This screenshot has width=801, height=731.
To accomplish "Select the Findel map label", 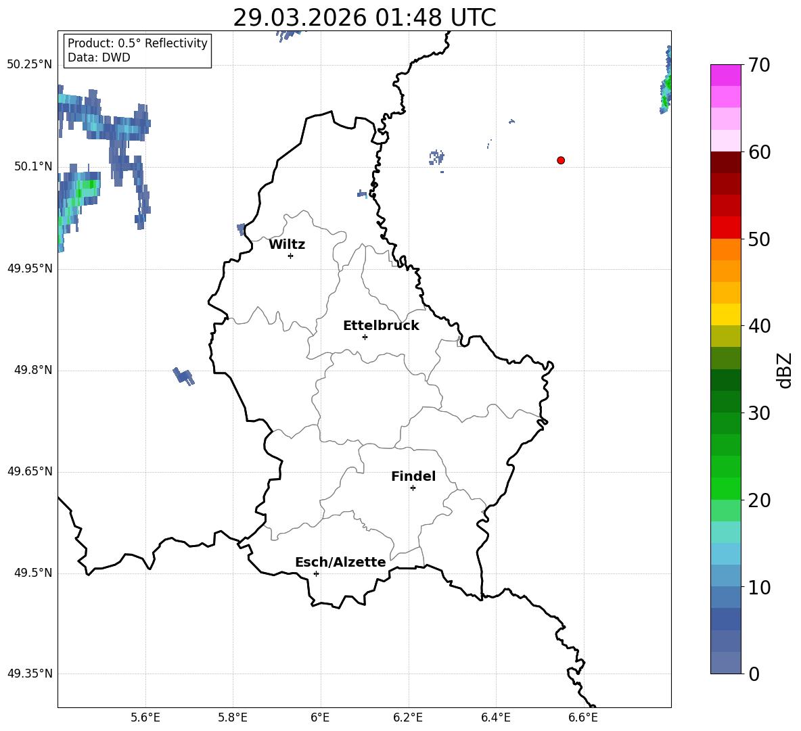I will tap(413, 476).
